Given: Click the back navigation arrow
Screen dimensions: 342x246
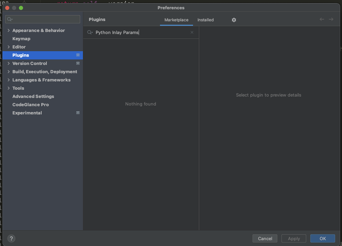Looking at the screenshot, I should (x=322, y=20).
